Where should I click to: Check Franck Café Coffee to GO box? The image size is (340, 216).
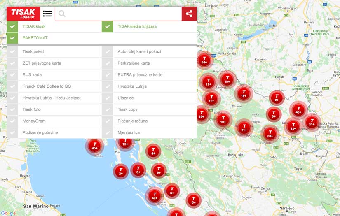coord(12,86)
